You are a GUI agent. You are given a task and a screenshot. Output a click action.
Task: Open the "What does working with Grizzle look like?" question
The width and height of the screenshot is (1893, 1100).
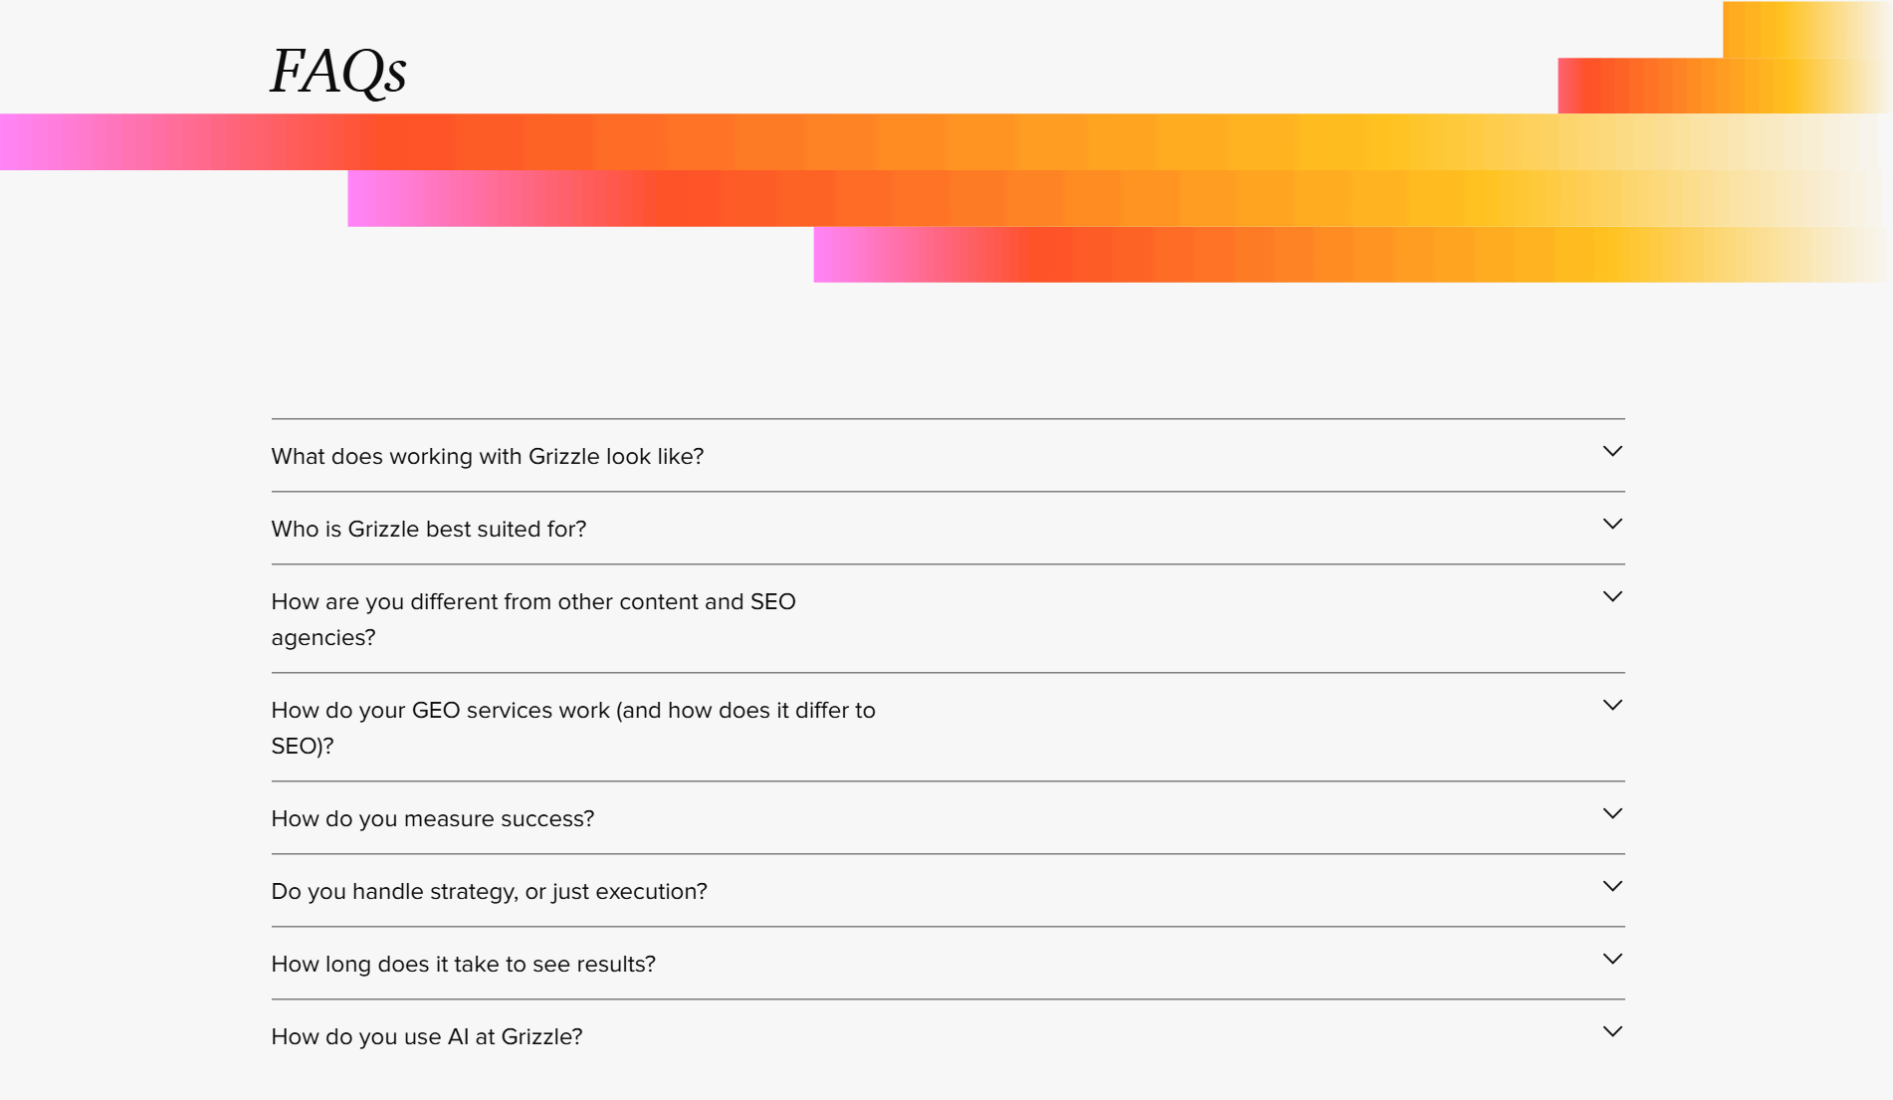pos(488,456)
